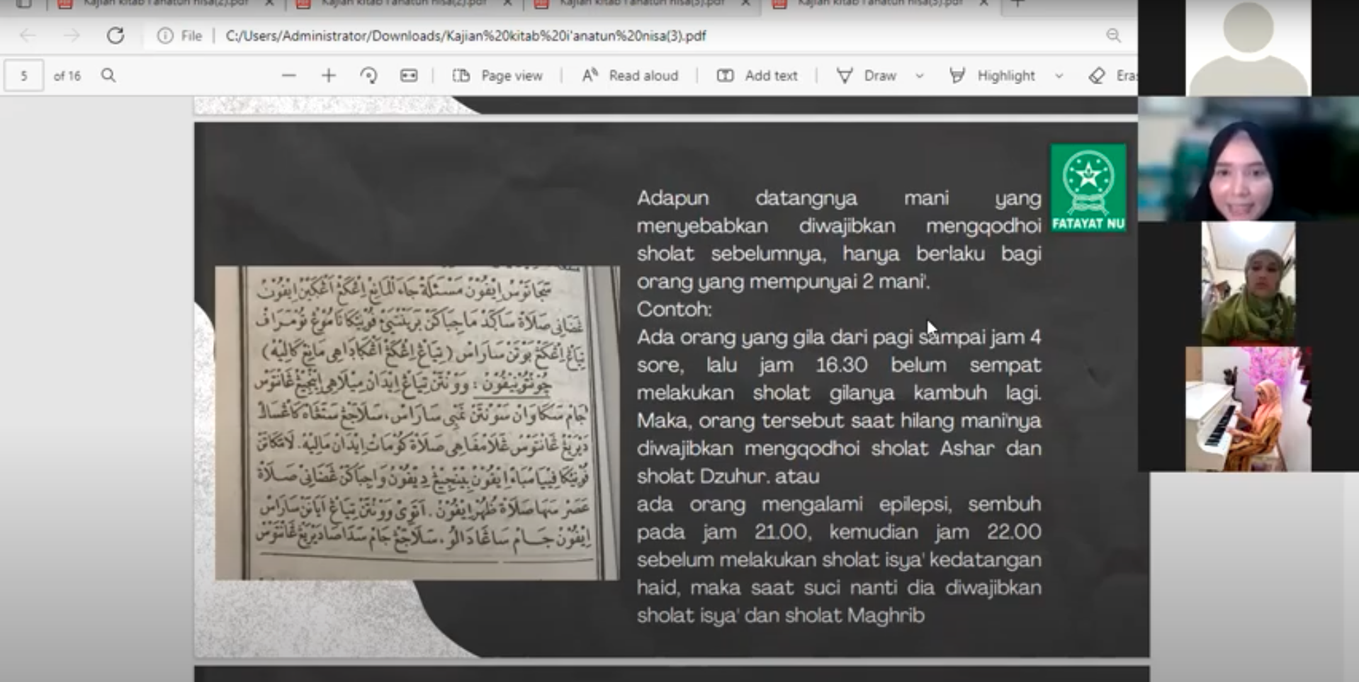Click the fit to width icon
Viewport: 1359px width, 682px height.
pyautogui.click(x=409, y=75)
